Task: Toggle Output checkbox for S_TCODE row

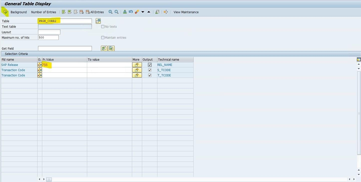Action: pos(149,70)
